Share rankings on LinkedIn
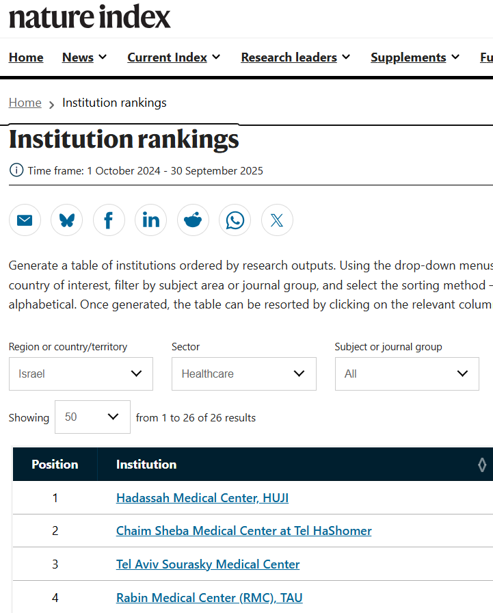The height and width of the screenshot is (613, 493). click(151, 220)
